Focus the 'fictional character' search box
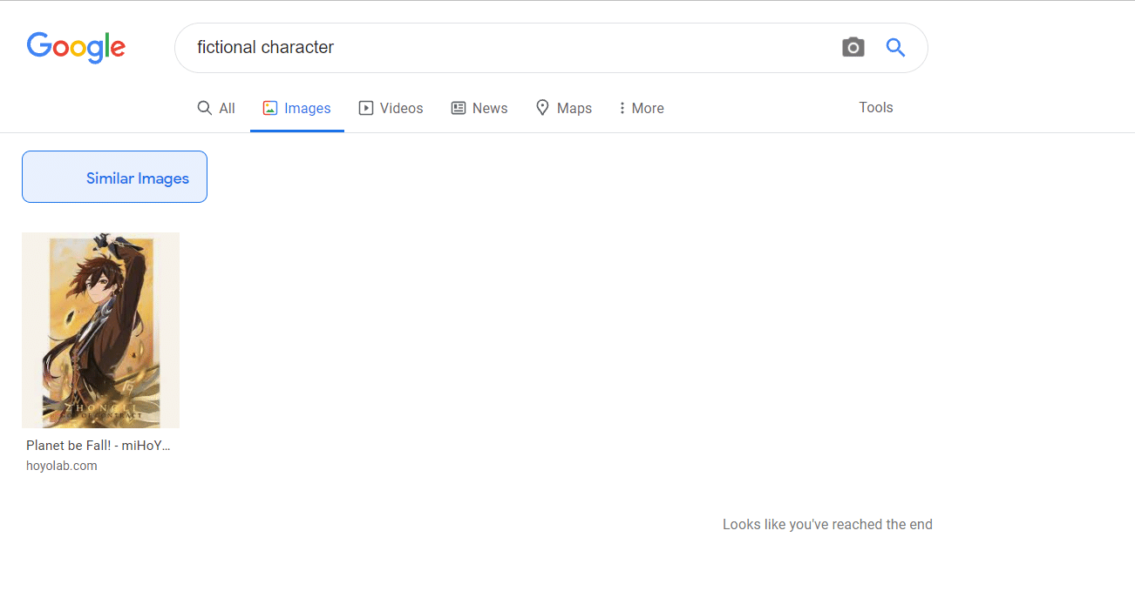 coord(506,48)
